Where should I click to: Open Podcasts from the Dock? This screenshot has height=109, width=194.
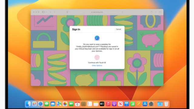pyautogui.click(x=114, y=104)
